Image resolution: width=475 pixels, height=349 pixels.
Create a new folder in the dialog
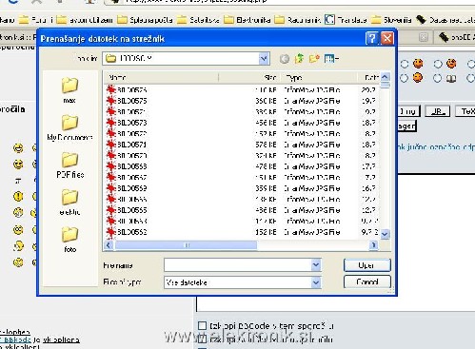pos(314,59)
